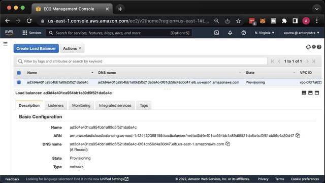Open the browser side panel icon

pyautogui.click(x=295, y=21)
